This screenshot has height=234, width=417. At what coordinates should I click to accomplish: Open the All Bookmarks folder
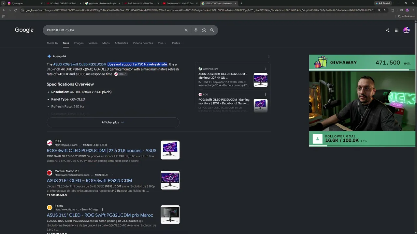[x=406, y=16]
